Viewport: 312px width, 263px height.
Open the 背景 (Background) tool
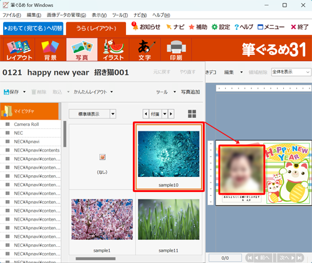(51, 50)
